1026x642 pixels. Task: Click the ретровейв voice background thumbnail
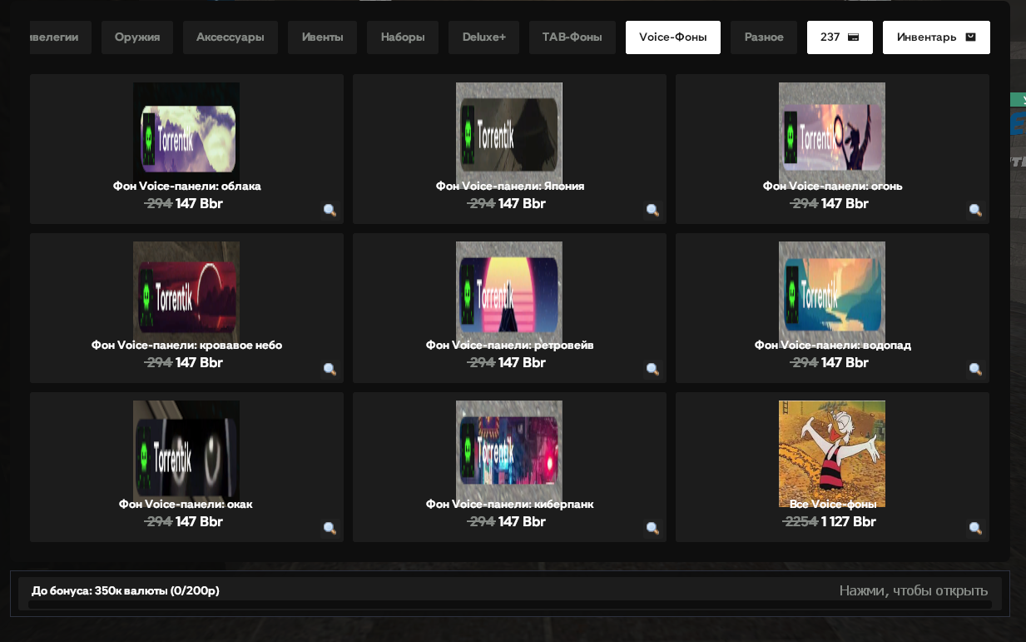(x=509, y=295)
